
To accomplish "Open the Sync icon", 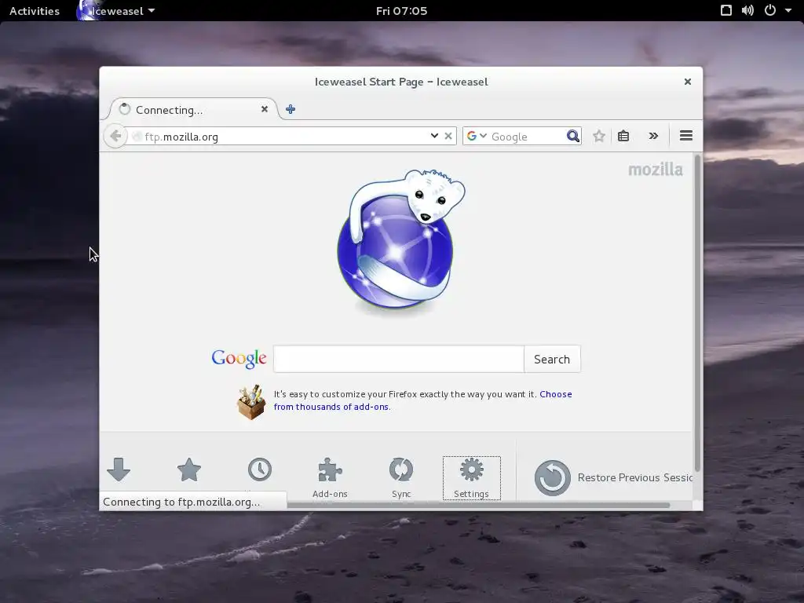I will 401,477.
